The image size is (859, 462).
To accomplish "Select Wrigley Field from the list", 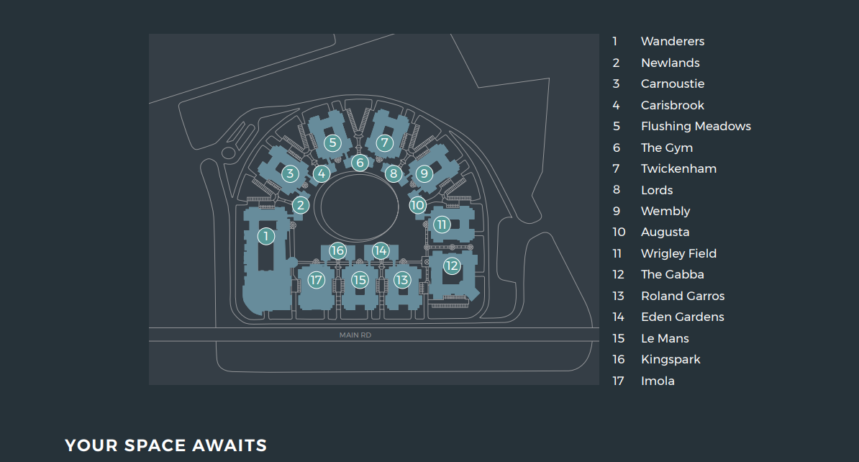I will (678, 253).
